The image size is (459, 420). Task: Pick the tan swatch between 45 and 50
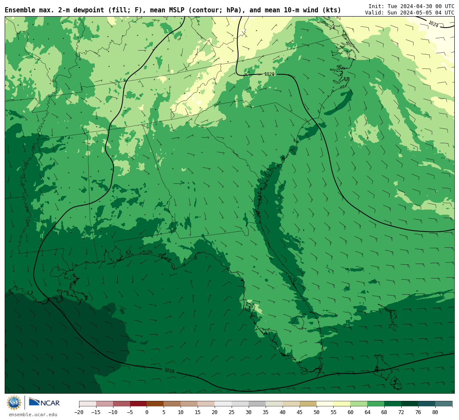point(308,404)
